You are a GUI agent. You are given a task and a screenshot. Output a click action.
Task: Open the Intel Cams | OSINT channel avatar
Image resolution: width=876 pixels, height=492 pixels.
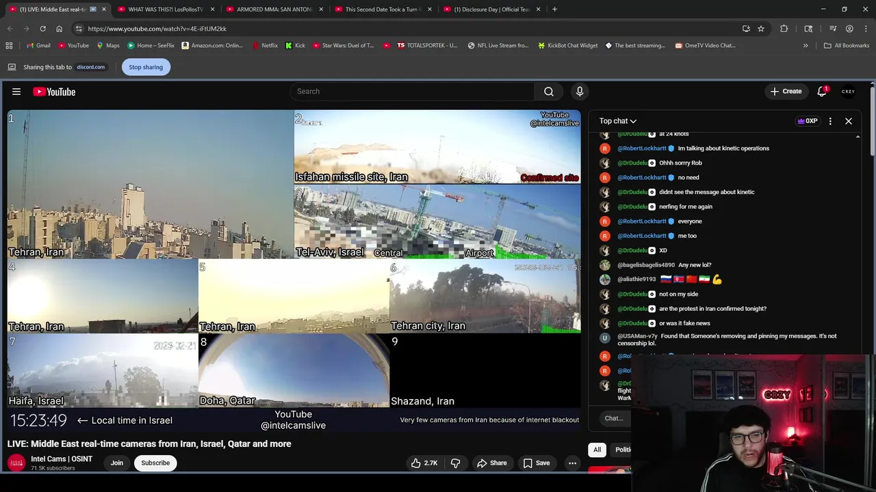[16, 463]
